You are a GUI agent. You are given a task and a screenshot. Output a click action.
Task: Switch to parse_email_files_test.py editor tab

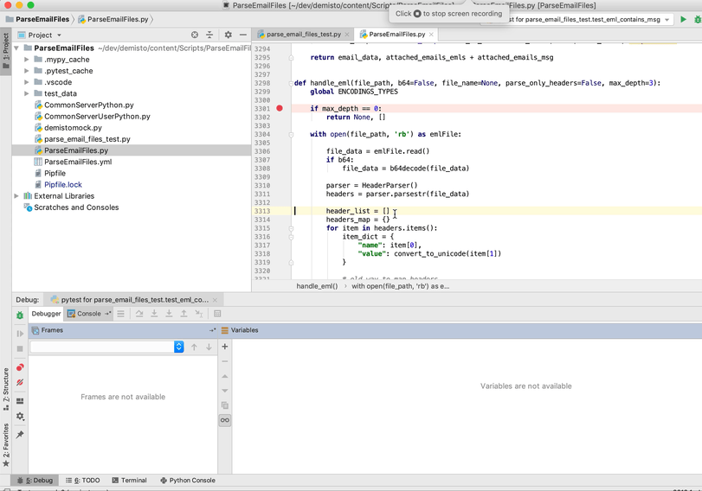(x=303, y=35)
